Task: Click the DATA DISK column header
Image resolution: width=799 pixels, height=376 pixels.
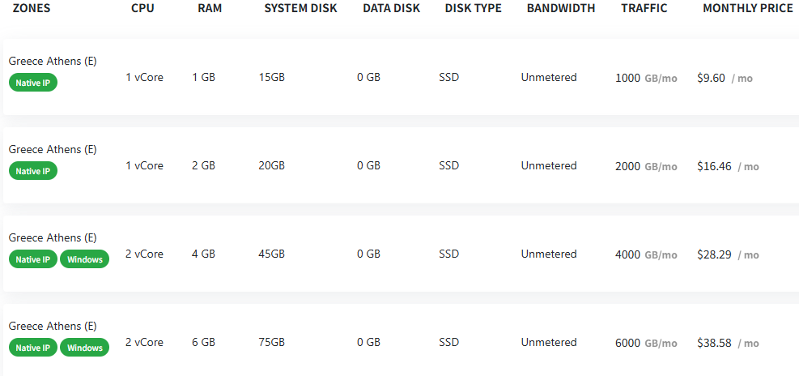Action: (x=391, y=8)
